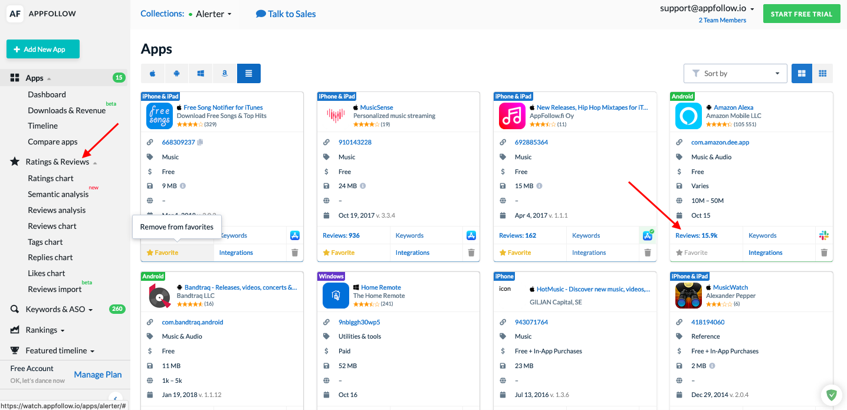
Task: Toggle Favorite on New Releases Hip Hop
Action: point(515,252)
